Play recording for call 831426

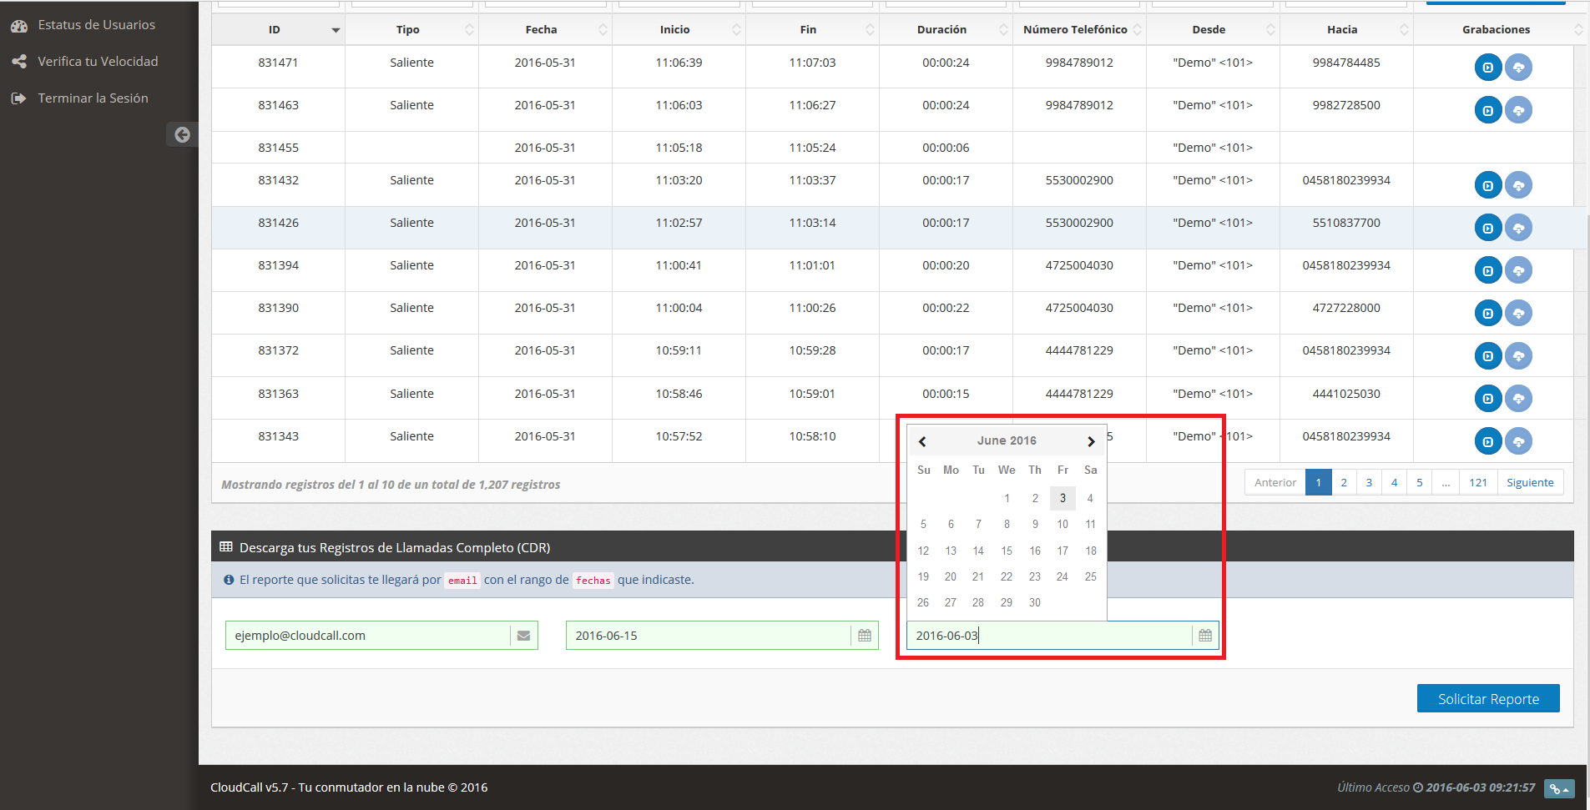coord(1488,228)
